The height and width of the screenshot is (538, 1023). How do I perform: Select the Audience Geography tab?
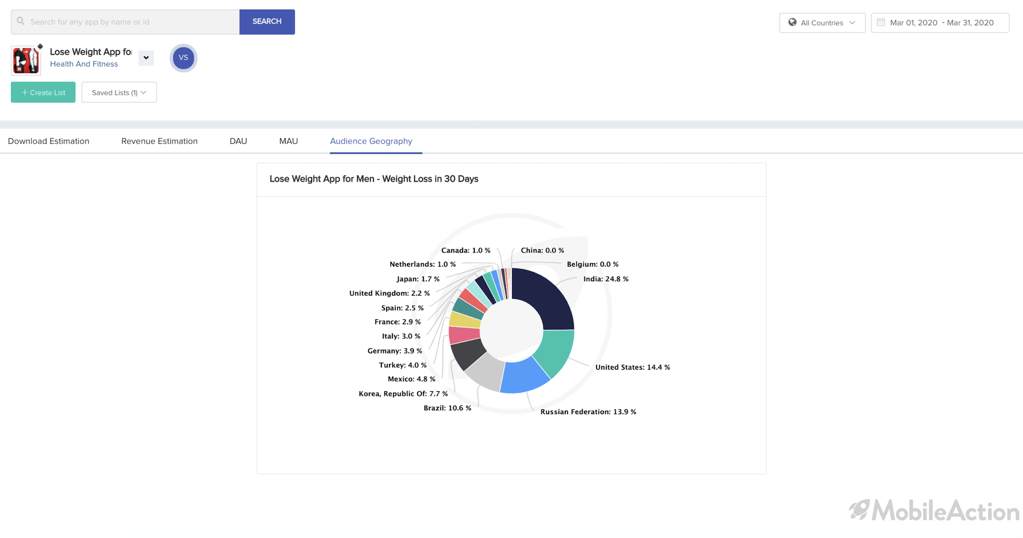click(371, 141)
